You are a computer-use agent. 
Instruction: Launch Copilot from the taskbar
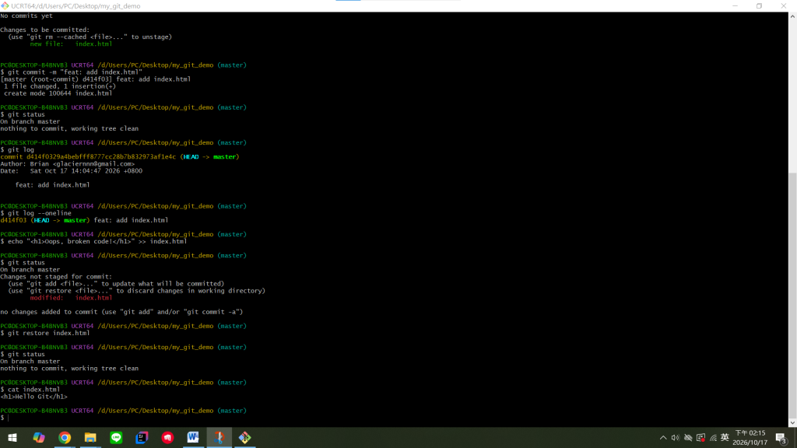coord(39,437)
